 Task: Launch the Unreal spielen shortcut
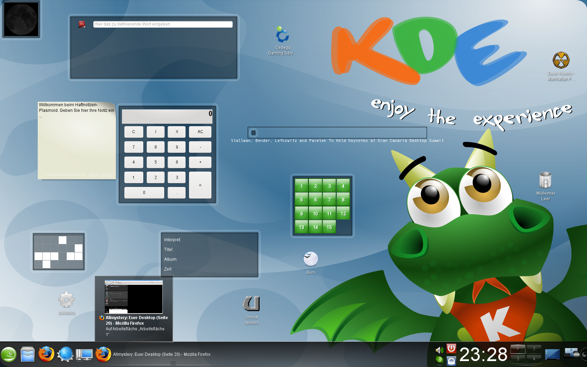[x=252, y=303]
